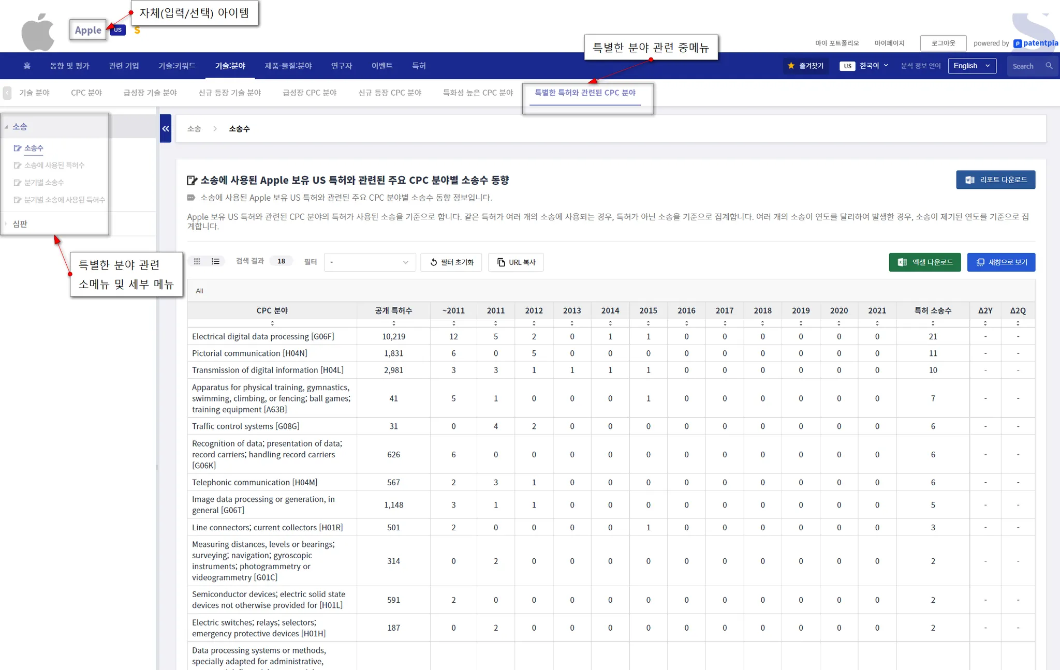Click the search magnifier icon

pos(1049,66)
